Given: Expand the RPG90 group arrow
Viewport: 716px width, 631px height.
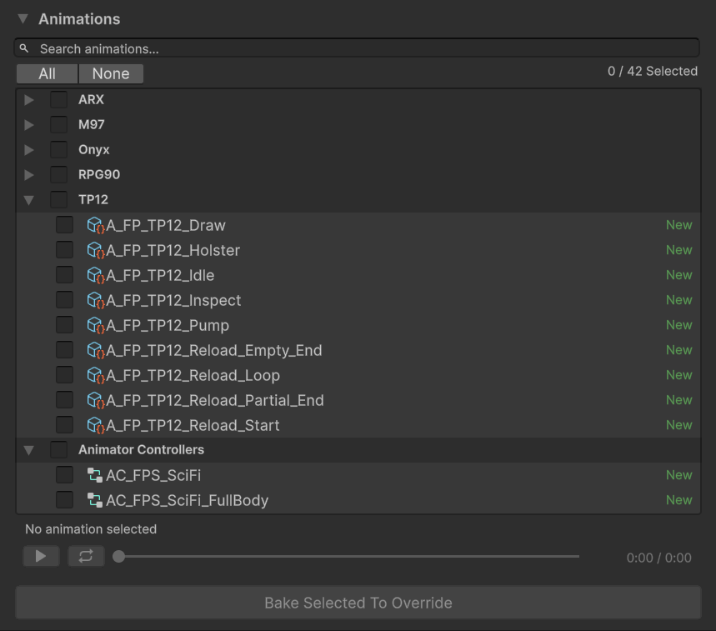Looking at the screenshot, I should click(x=29, y=174).
